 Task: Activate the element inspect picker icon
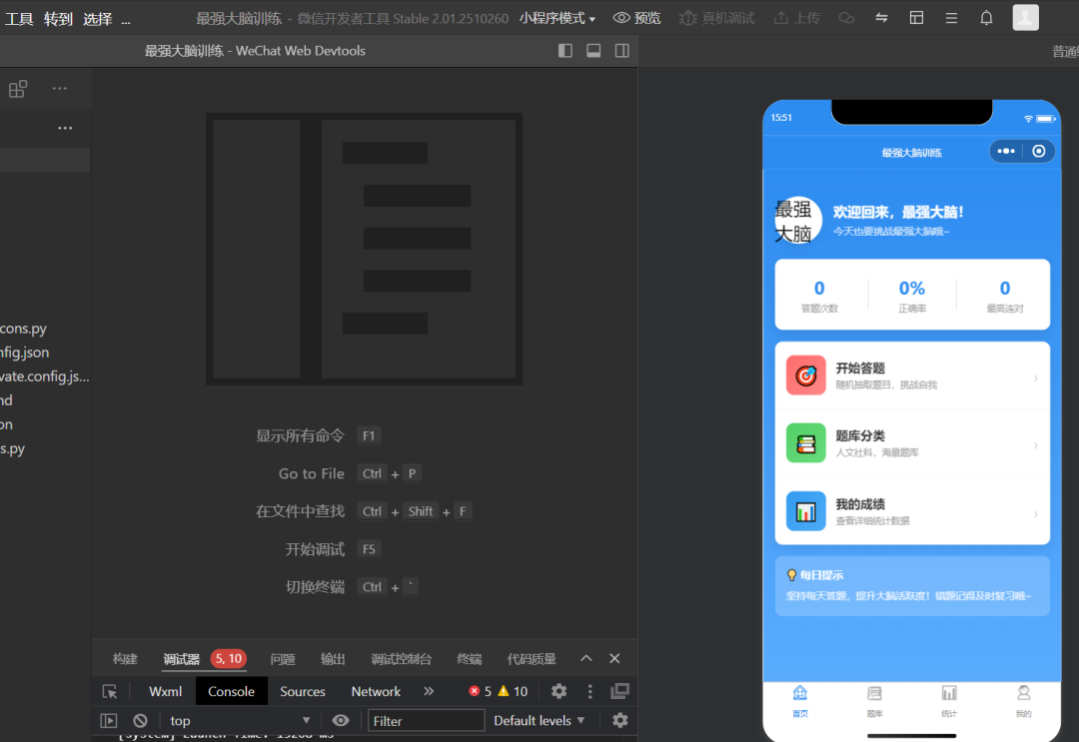pos(110,692)
